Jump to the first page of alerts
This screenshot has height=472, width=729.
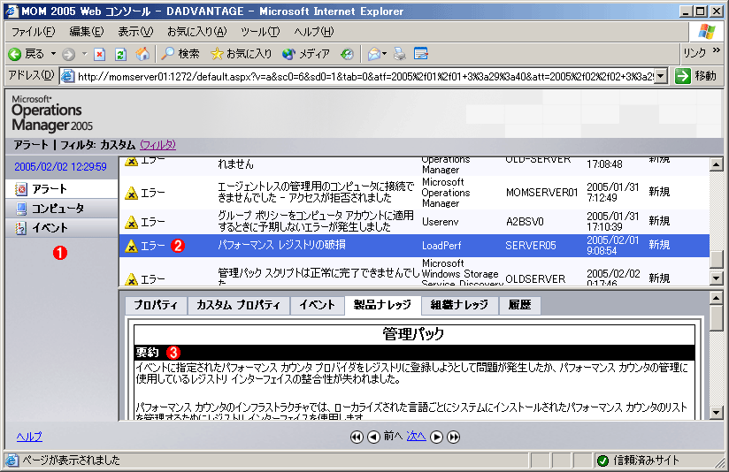tap(357, 438)
